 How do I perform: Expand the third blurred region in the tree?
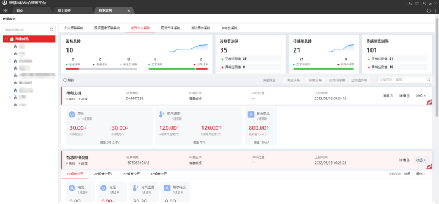[x=10, y=61]
